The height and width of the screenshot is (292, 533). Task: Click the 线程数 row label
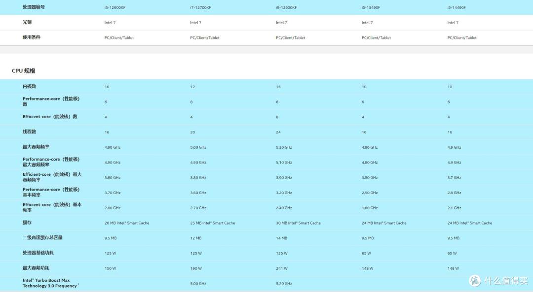pyautogui.click(x=29, y=131)
